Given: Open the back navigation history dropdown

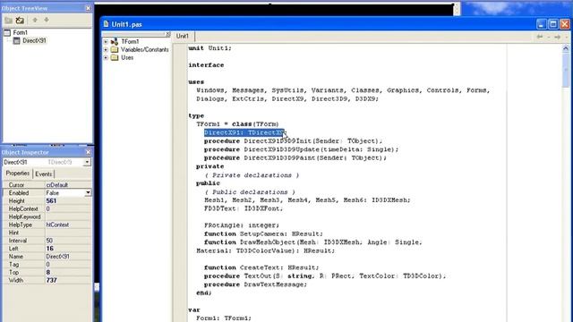Looking at the screenshot, I should [548, 37].
